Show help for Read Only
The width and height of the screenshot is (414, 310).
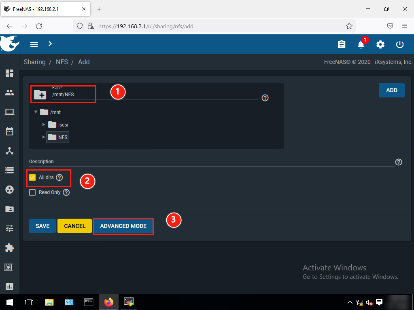(66, 192)
